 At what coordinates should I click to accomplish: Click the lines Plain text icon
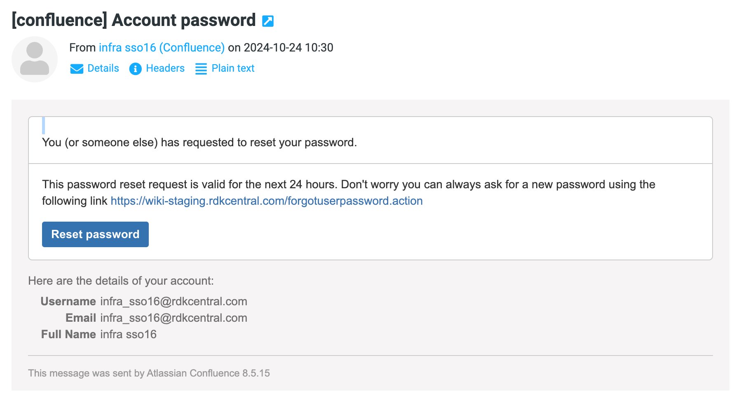(201, 69)
